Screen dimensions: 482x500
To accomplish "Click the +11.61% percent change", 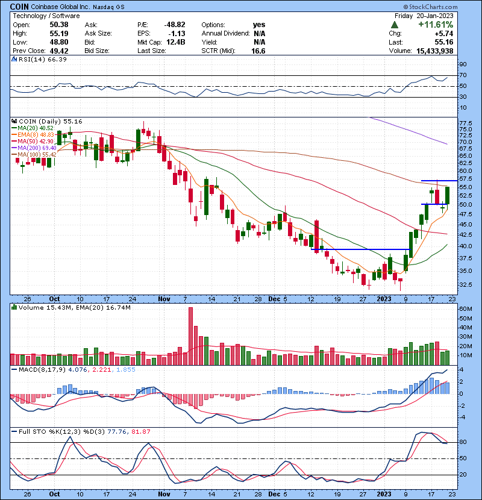I will coord(436,25).
